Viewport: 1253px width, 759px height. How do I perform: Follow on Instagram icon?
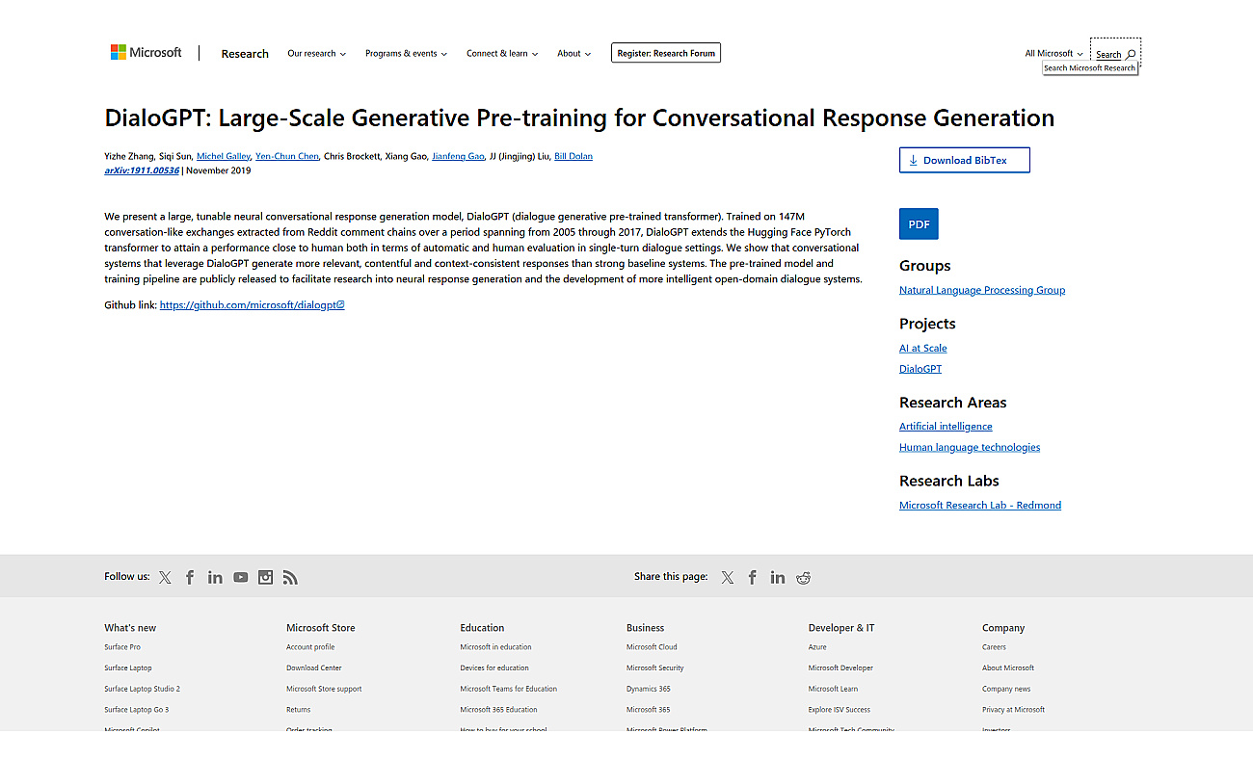(265, 577)
